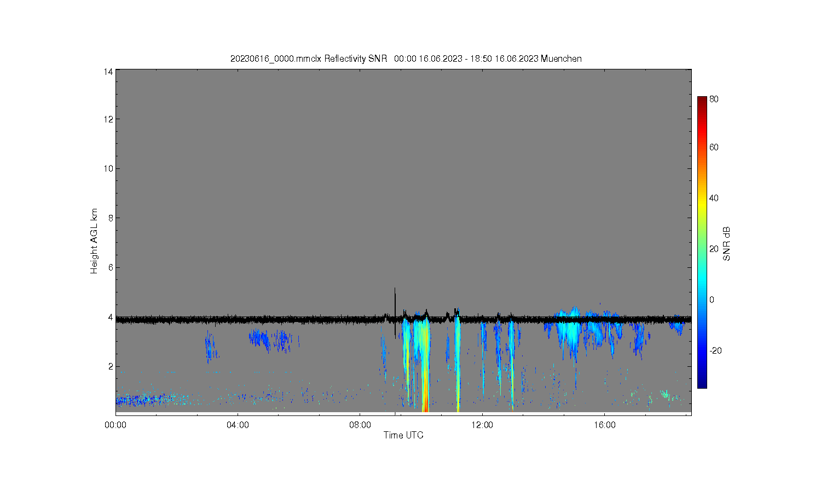Viewport: 821px width, 492px height.
Task: Click the plot title starting with 20230616_0000.mmclx
Action: (406, 58)
